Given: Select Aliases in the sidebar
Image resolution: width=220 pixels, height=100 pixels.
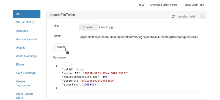Looking at the screenshot, I should point(21,48).
